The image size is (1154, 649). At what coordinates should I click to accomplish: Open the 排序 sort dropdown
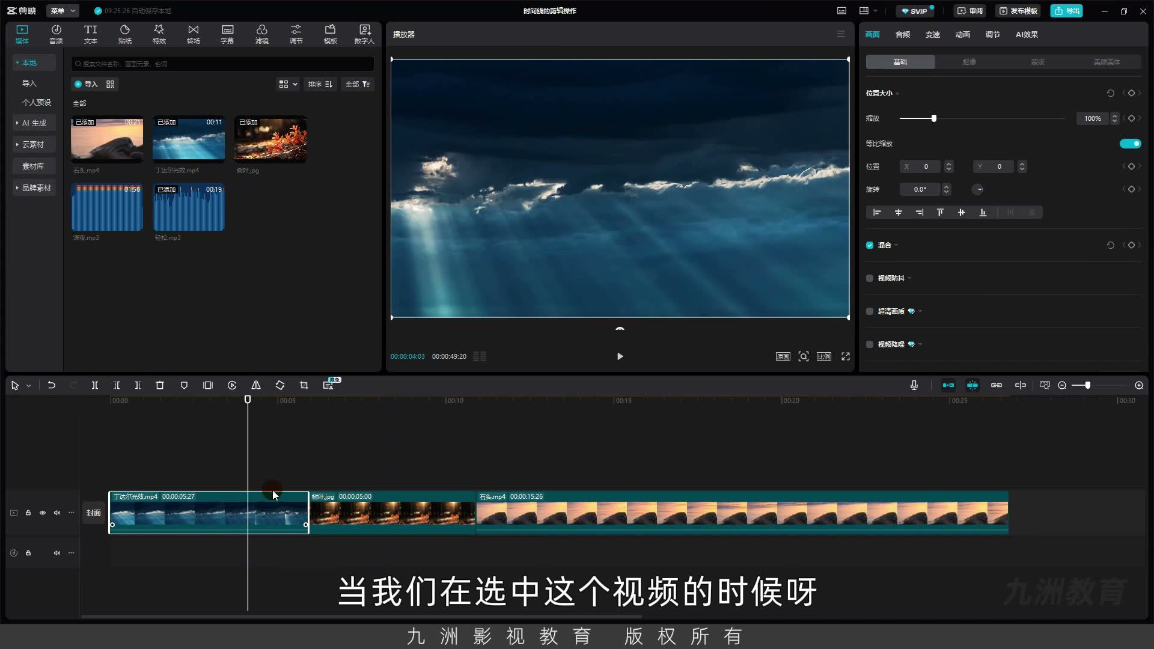320,84
